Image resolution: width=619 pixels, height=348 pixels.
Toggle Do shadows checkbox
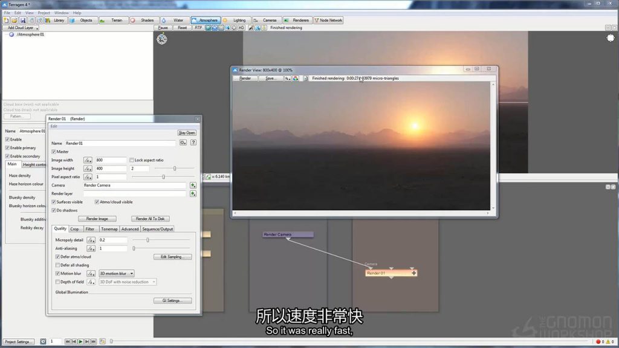coord(54,211)
